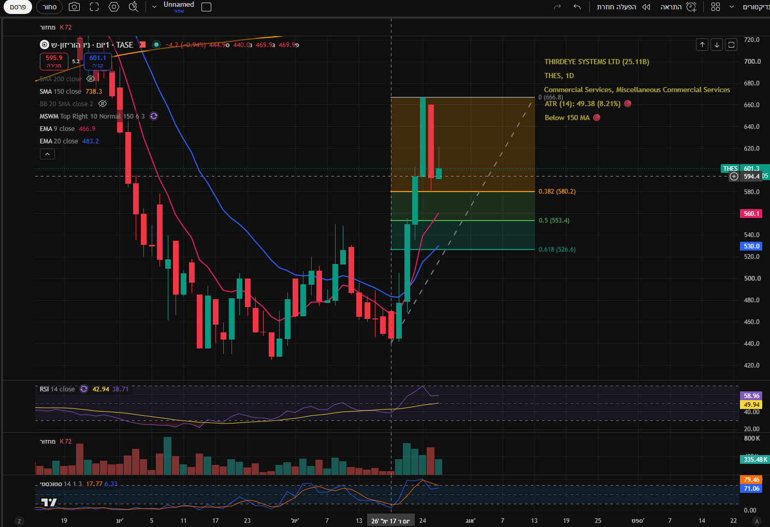The image size is (770, 527).
Task: Click the סחור trade button
Action: pos(50,7)
